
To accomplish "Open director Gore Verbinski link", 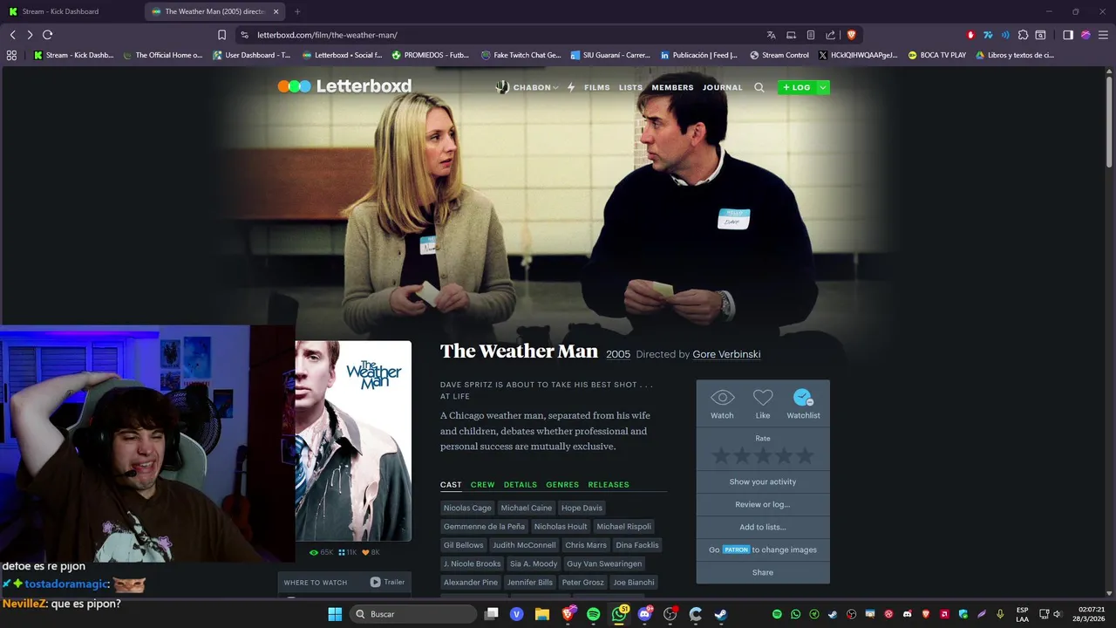I will pyautogui.click(x=726, y=354).
